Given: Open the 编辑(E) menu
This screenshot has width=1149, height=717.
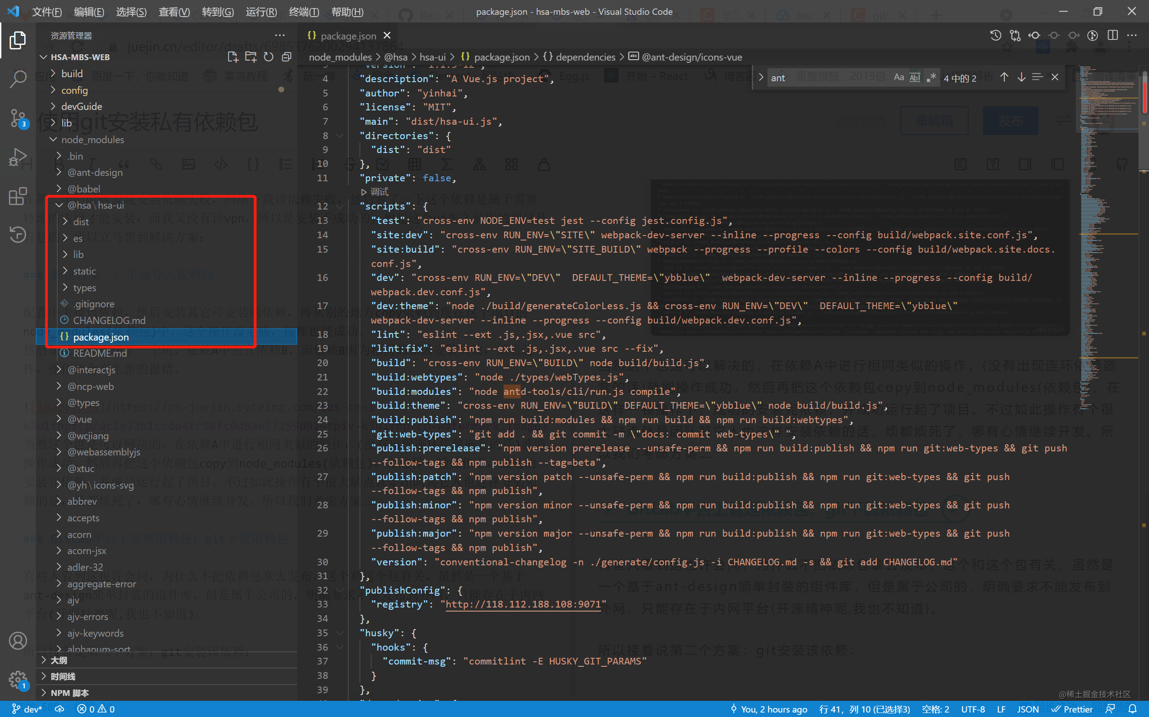Looking at the screenshot, I should [89, 11].
